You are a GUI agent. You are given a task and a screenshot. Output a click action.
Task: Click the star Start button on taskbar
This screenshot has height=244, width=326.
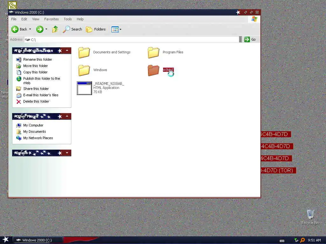click(x=6, y=240)
